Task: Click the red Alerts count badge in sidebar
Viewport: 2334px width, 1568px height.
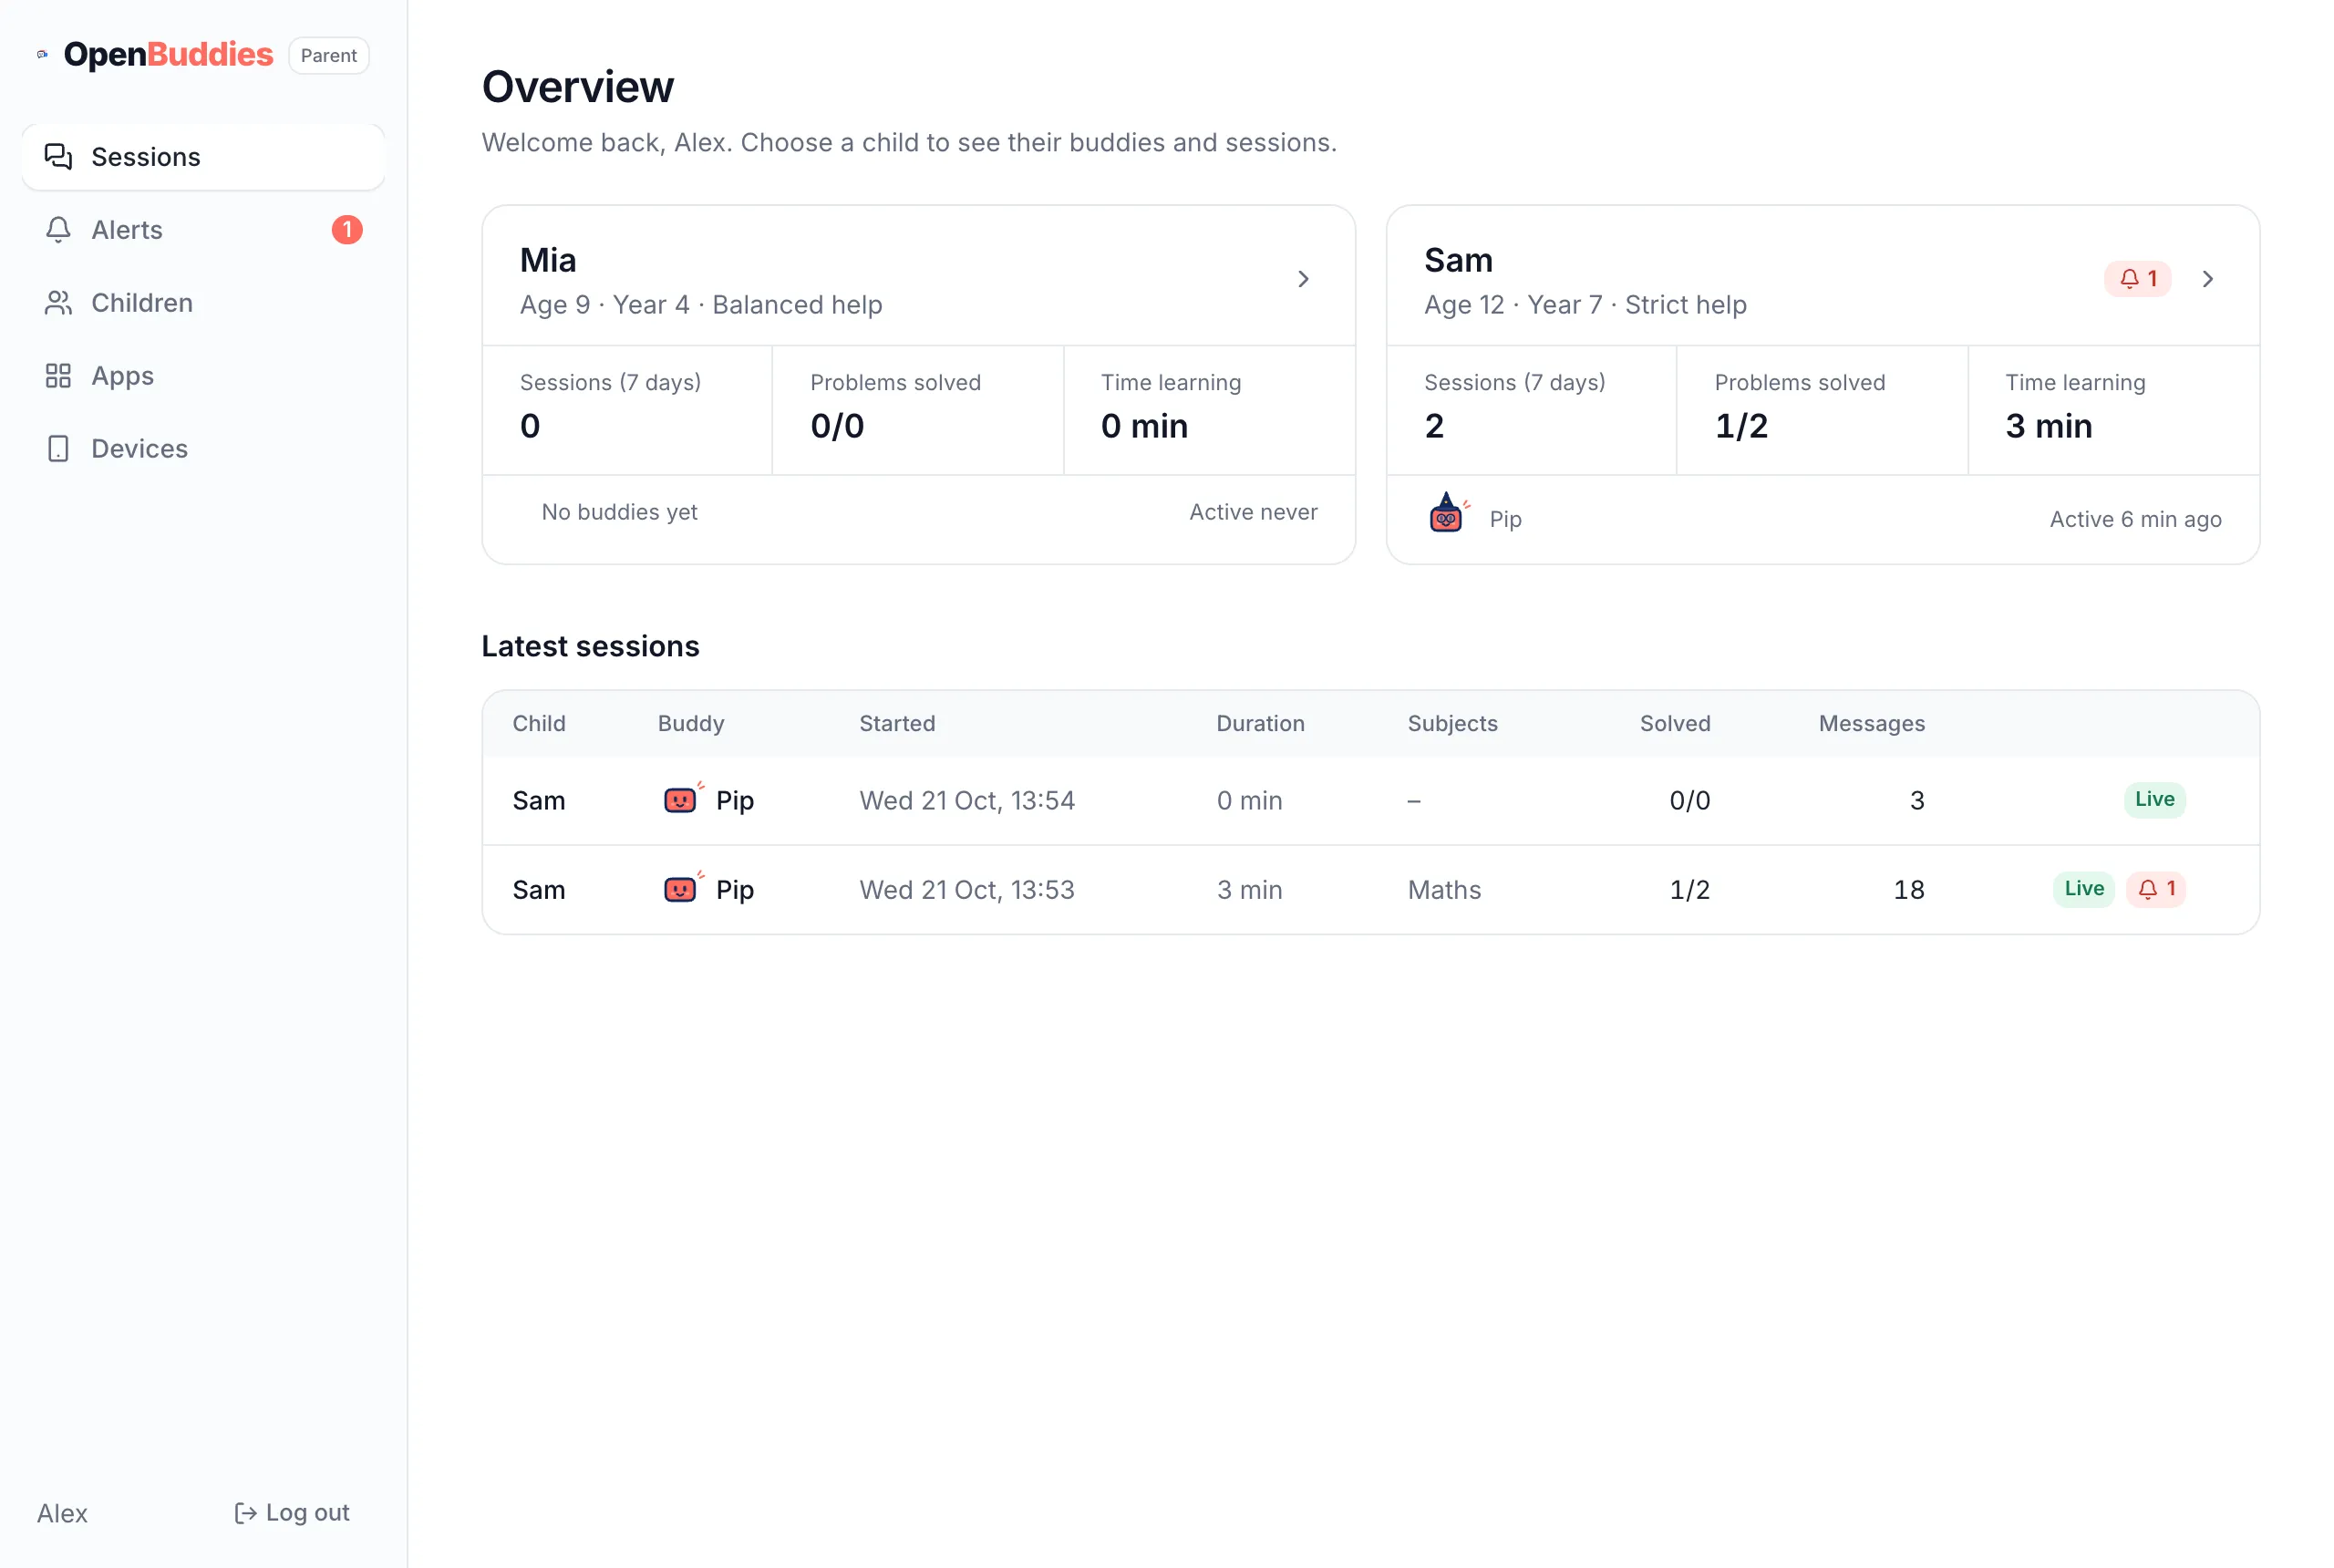Action: [x=347, y=230]
